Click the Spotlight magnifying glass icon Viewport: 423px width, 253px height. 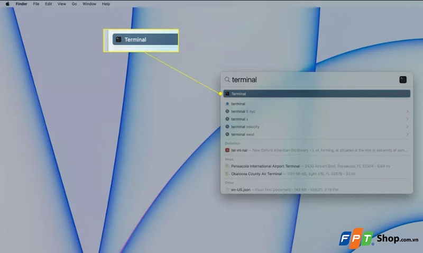tap(227, 79)
